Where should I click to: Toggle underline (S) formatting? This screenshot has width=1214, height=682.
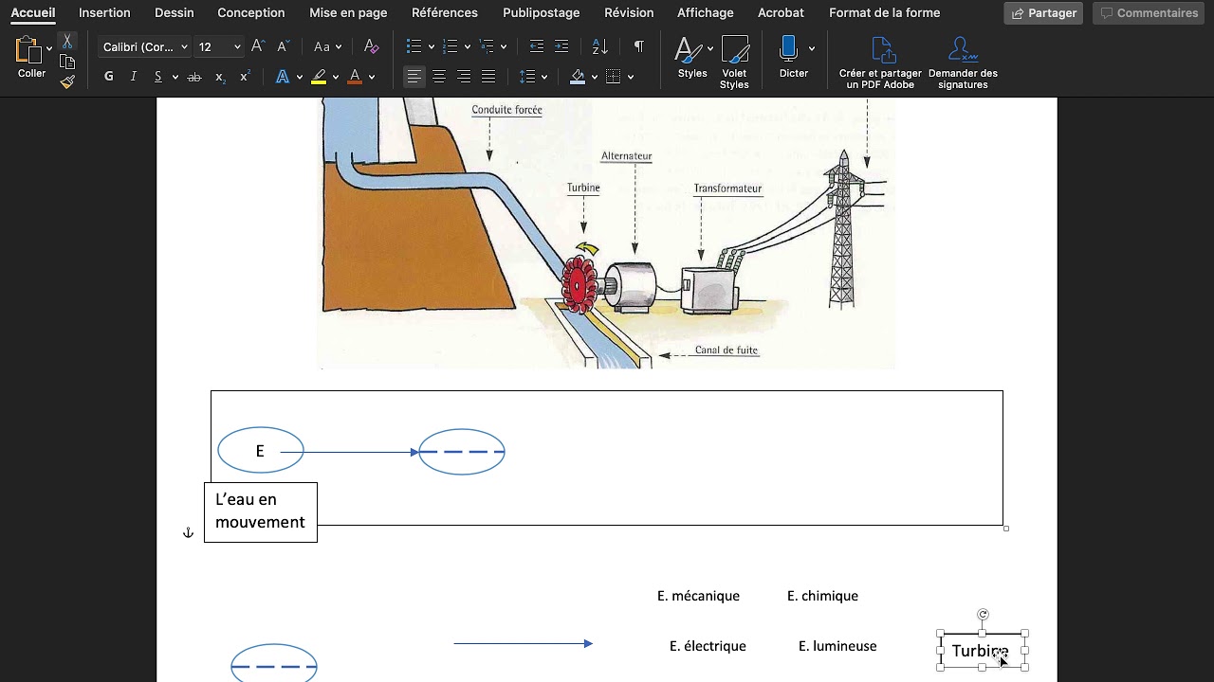[157, 77]
